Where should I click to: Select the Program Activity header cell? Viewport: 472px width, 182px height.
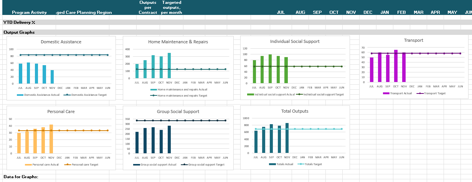[x=29, y=13]
